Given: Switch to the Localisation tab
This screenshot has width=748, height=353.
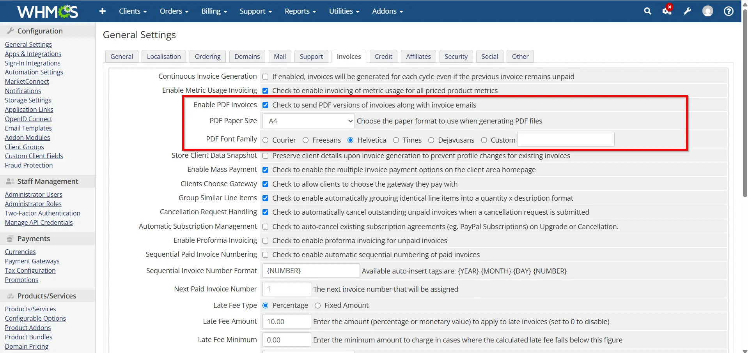Looking at the screenshot, I should 164,56.
